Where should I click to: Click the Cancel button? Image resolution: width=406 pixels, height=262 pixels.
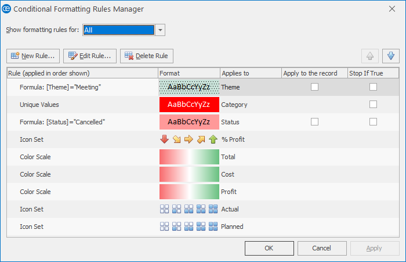tap(322, 248)
